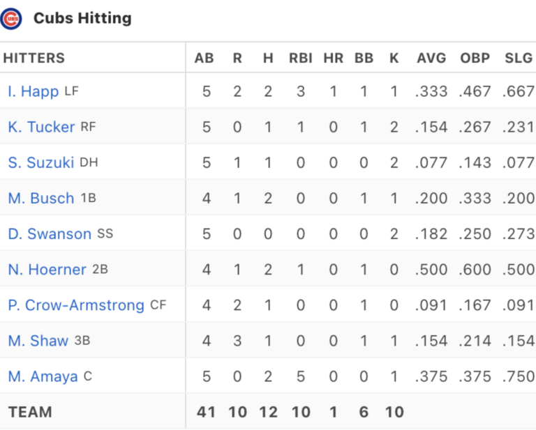Open I. Happ player link
536x430 pixels.
(33, 91)
